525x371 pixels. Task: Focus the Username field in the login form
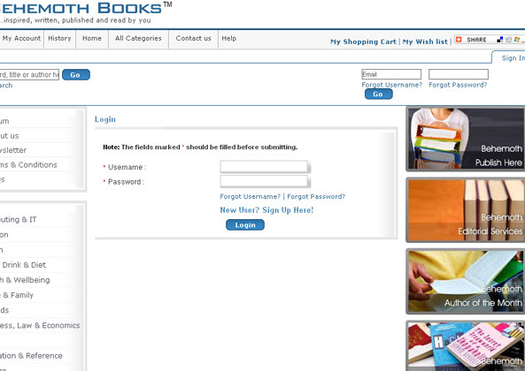tap(264, 166)
